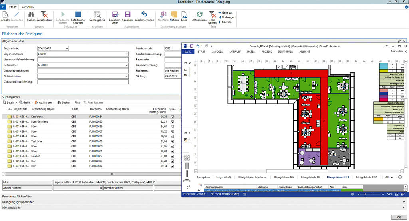The height and width of the screenshot is (221, 409).
Task: Click the Filter löschen ribbon icon
Action: 212,14
